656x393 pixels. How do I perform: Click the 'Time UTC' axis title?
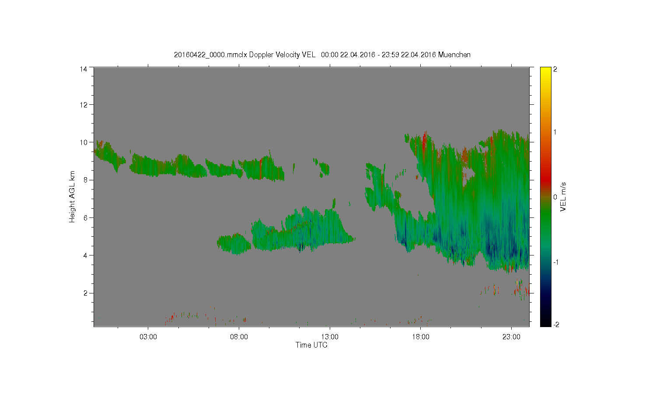point(311,345)
